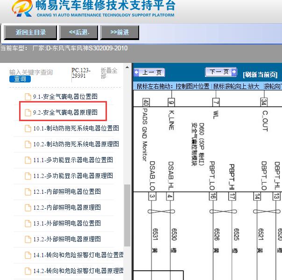
Task: Click the sidebar vertical scrollbar thumb
Action: click(127, 215)
